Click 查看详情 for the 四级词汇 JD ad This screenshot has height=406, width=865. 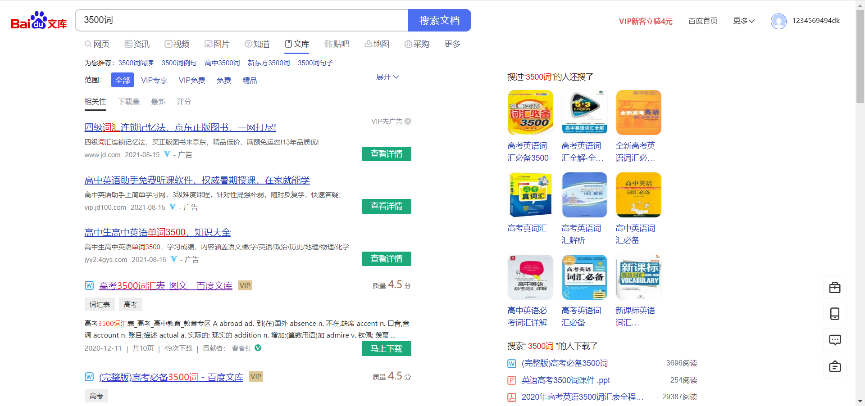point(387,154)
